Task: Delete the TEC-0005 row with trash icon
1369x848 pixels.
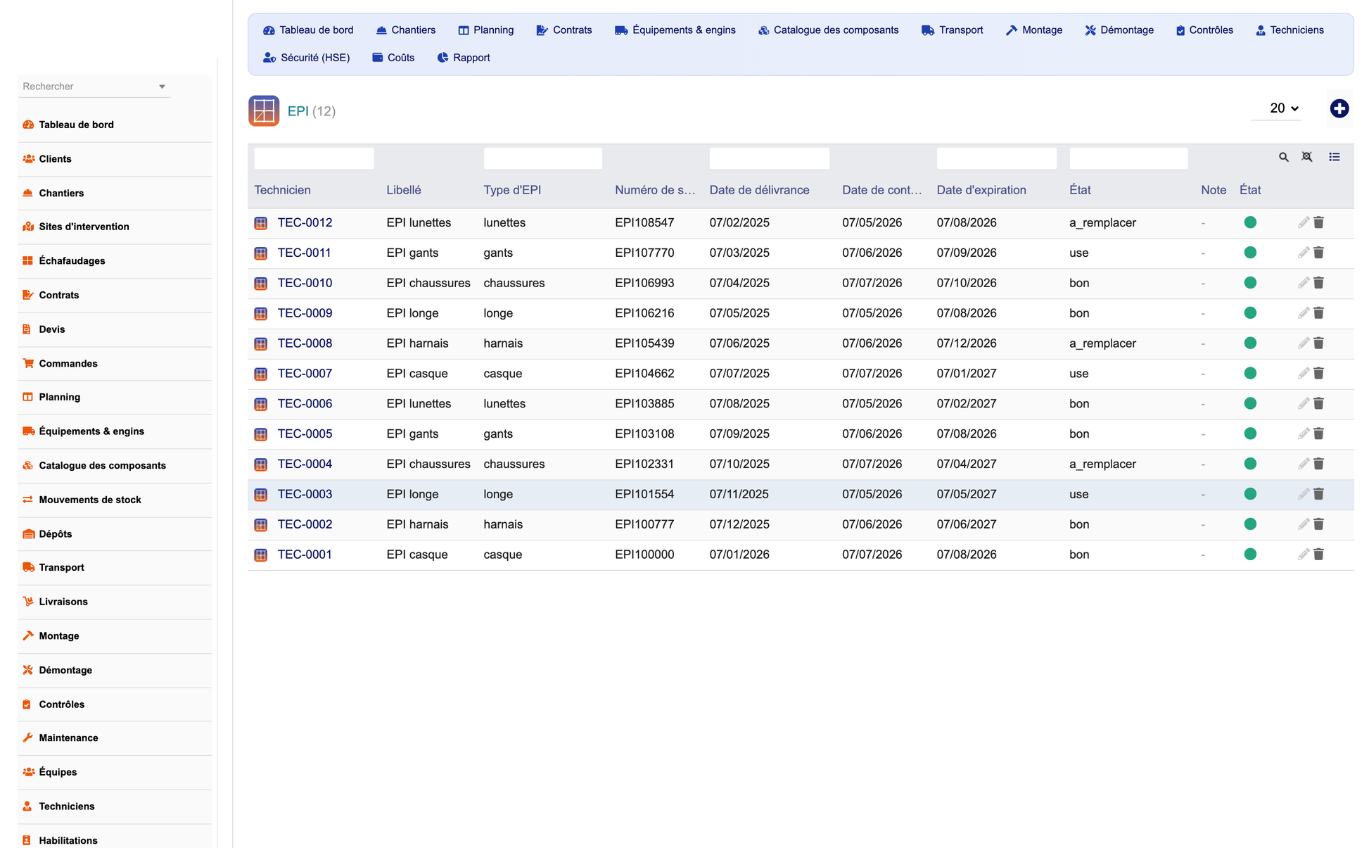Action: coord(1318,434)
